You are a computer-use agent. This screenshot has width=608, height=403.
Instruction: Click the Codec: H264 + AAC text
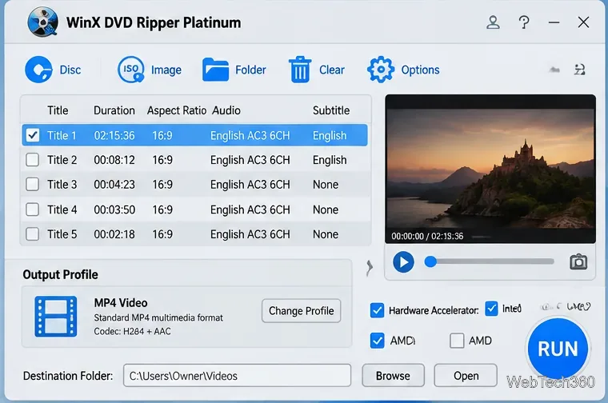pos(132,331)
